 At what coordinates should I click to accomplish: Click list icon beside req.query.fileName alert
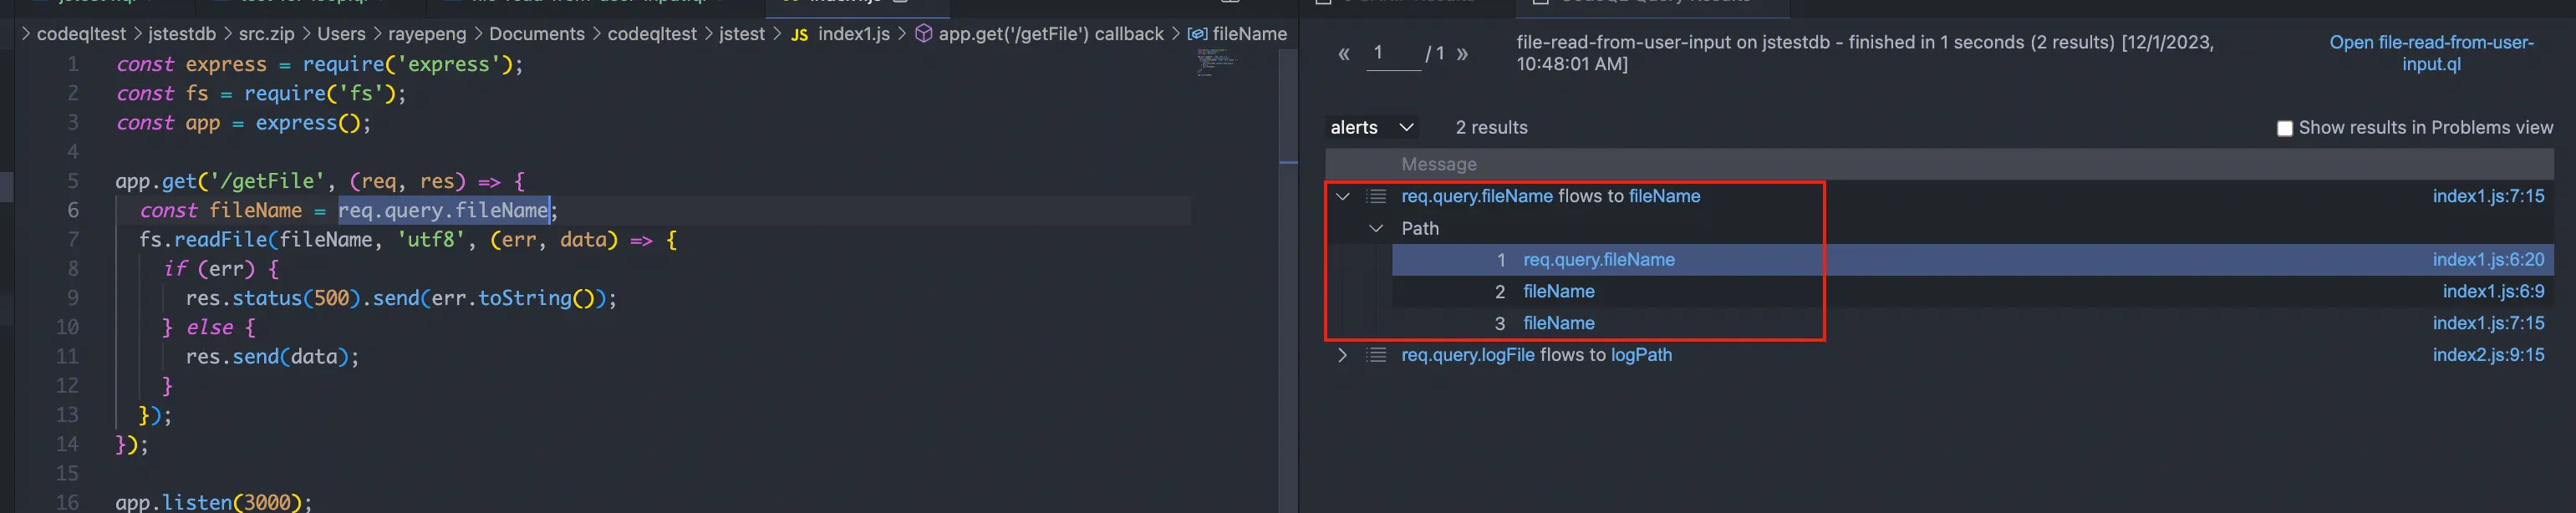point(1376,196)
